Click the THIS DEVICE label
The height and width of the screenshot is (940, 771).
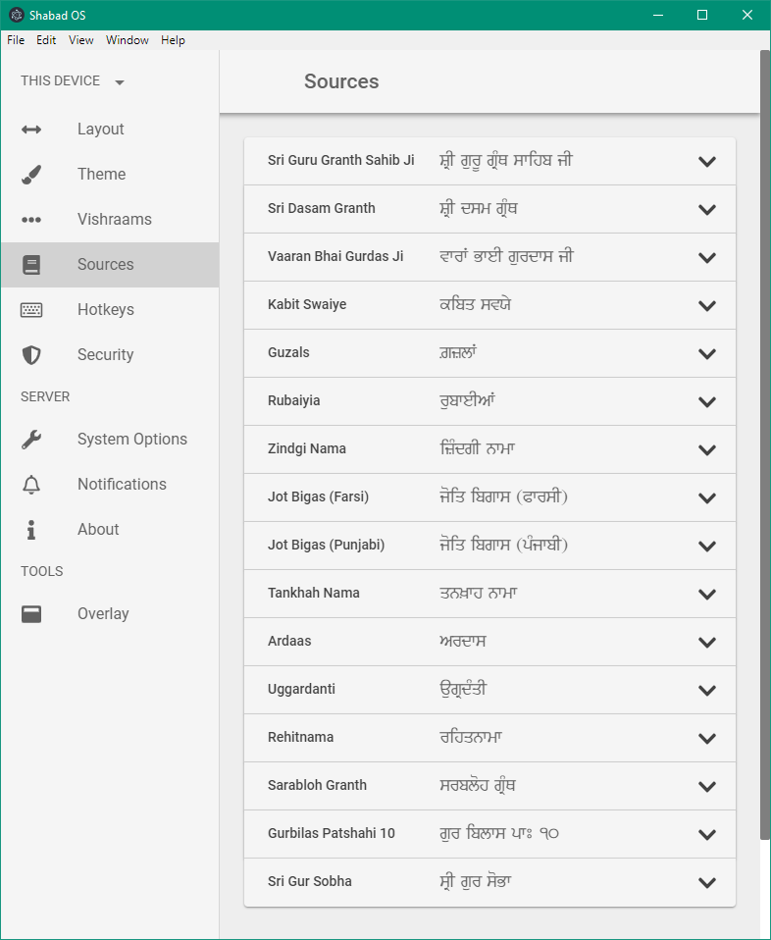point(60,80)
